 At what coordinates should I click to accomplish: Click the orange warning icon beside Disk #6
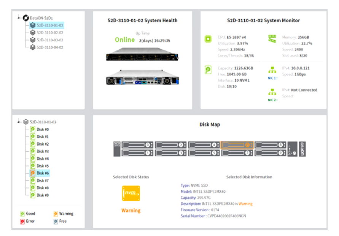(x=33, y=173)
